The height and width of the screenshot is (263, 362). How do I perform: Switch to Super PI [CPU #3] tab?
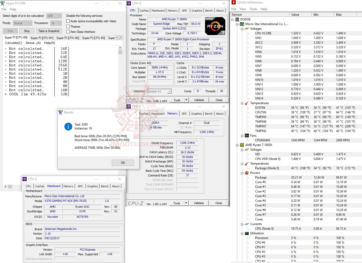[93, 38]
